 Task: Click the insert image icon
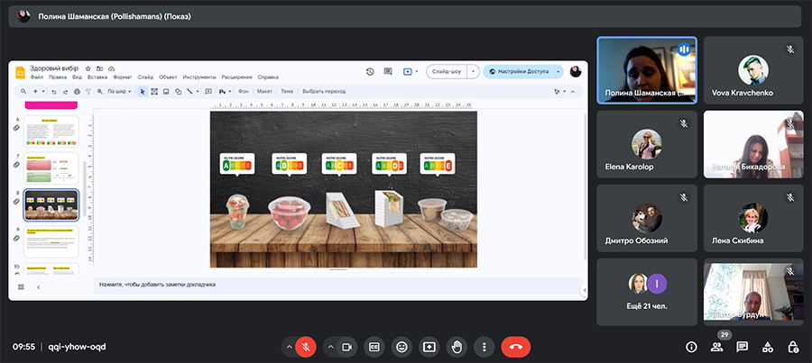coord(166,92)
